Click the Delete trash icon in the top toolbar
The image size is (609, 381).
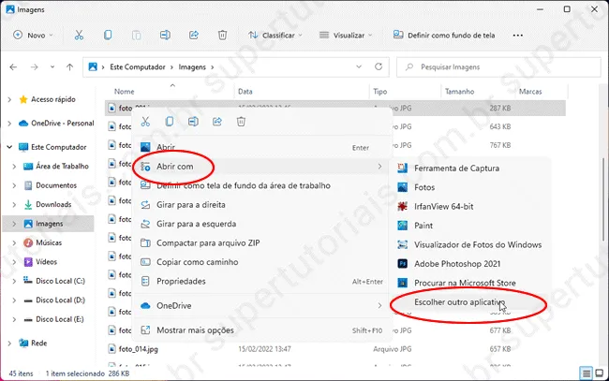pyautogui.click(x=222, y=36)
